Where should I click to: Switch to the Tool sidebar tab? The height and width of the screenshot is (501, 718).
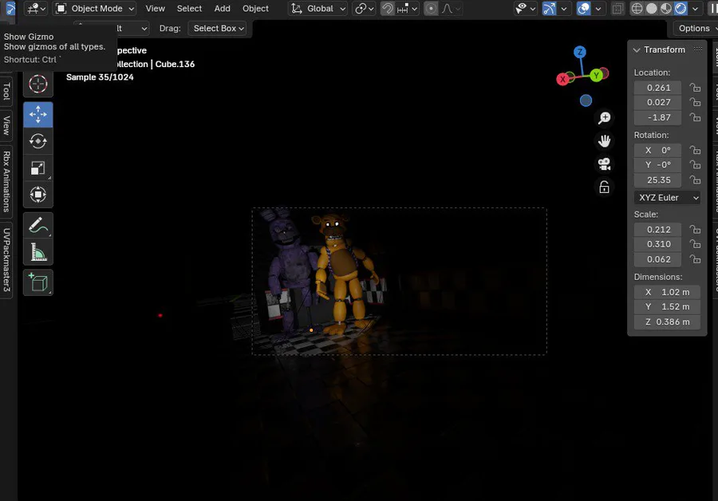coord(6,91)
